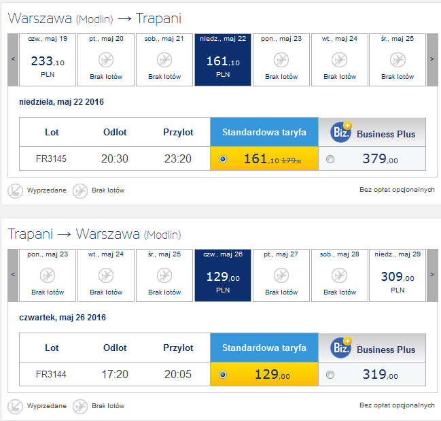This screenshot has height=421, width=441.
Task: Click no-flights icon on outbound pon., maj 23
Action: pyautogui.click(x=281, y=59)
